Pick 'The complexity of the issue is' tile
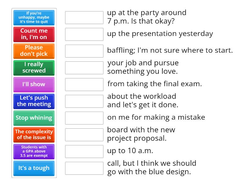 click(34, 135)
